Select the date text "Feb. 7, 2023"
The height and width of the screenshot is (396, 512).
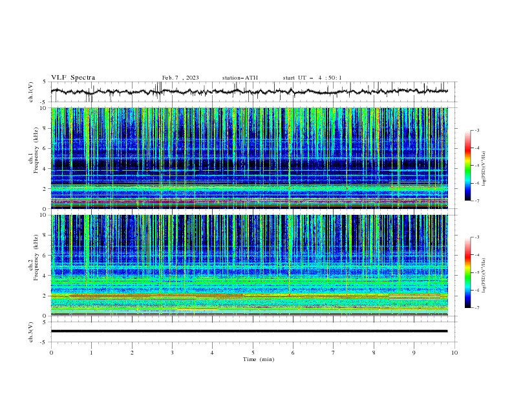[180, 78]
